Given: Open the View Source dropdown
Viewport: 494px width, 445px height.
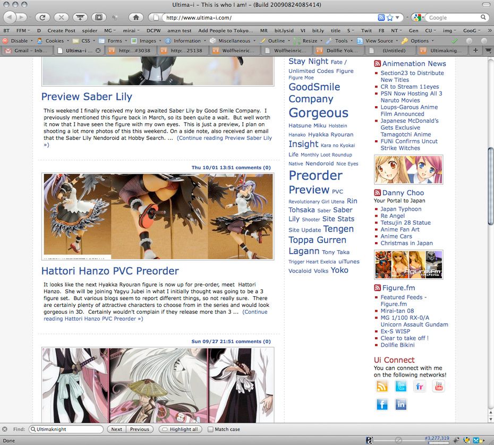Looking at the screenshot, I should coord(379,41).
